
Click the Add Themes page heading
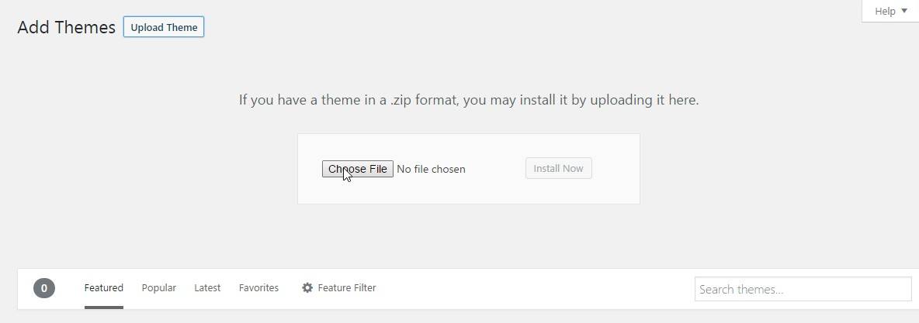tap(66, 27)
